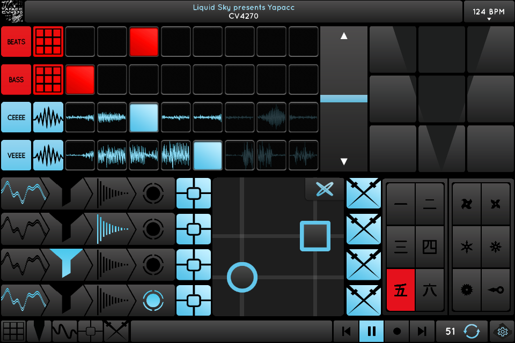Switch to crossed swords tab
This screenshot has height=343, width=515.
(x=116, y=332)
